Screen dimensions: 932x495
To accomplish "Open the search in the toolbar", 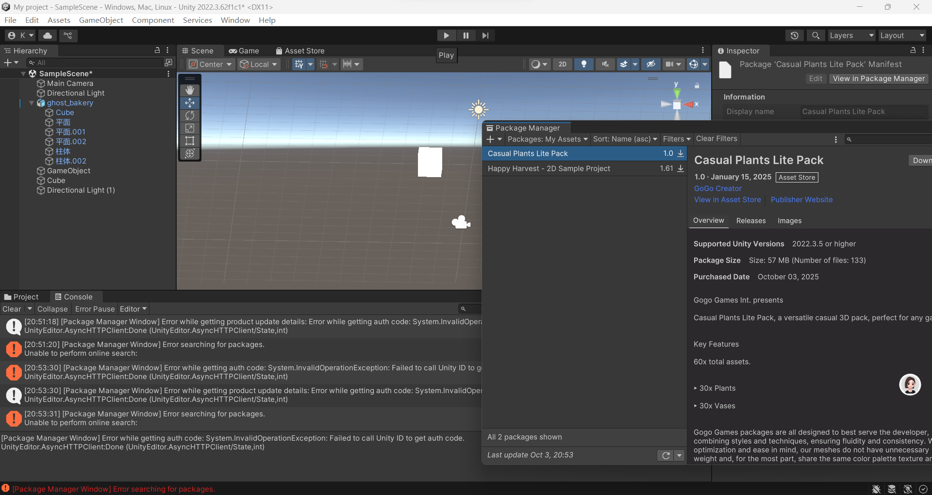I will pyautogui.click(x=815, y=35).
